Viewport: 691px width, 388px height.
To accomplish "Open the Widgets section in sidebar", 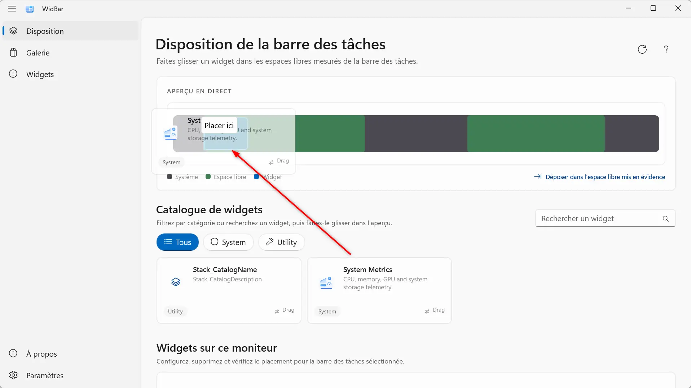I will point(71,74).
